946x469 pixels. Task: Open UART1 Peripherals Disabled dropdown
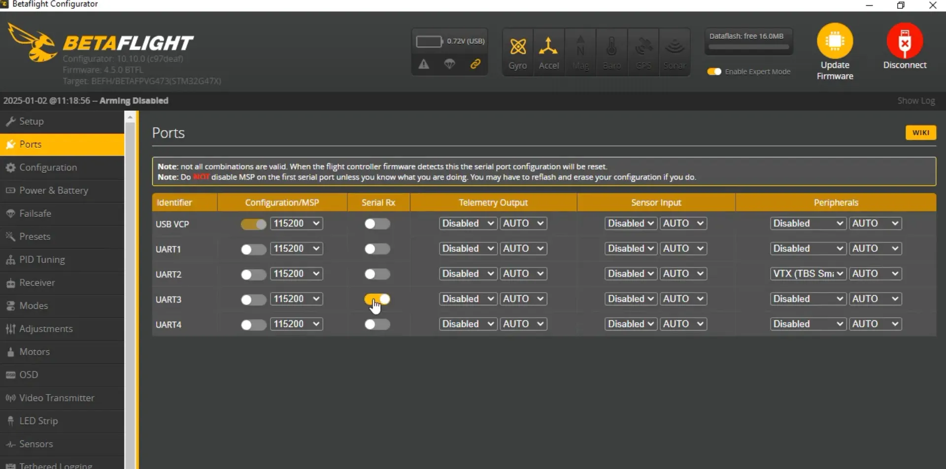(808, 249)
